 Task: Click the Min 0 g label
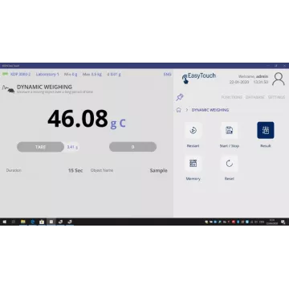click(71, 75)
